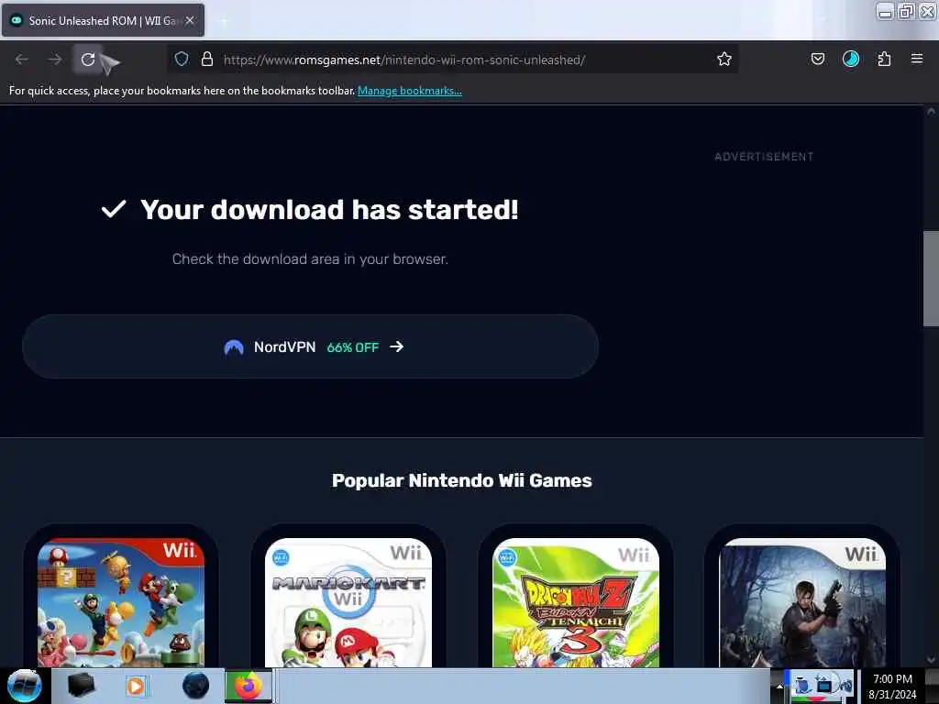Image resolution: width=939 pixels, height=704 pixels.
Task: Open the extensions puzzle icon
Action: [x=884, y=59]
